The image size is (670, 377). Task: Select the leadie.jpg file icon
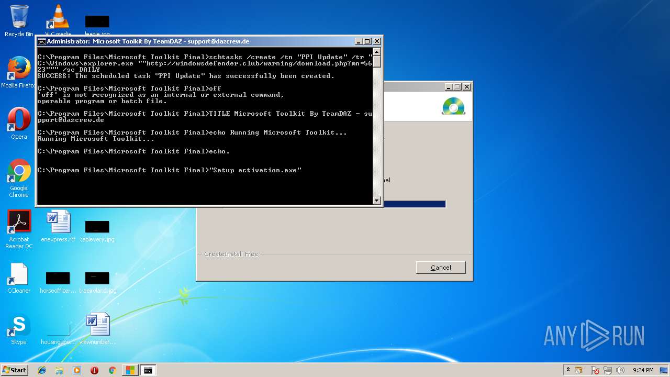pyautogui.click(x=97, y=25)
